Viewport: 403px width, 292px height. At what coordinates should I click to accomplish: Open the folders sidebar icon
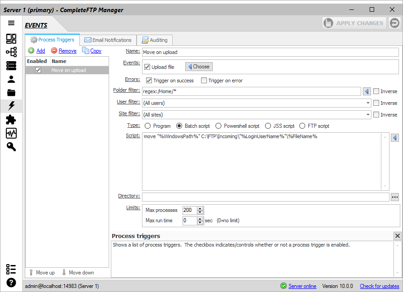point(11,93)
